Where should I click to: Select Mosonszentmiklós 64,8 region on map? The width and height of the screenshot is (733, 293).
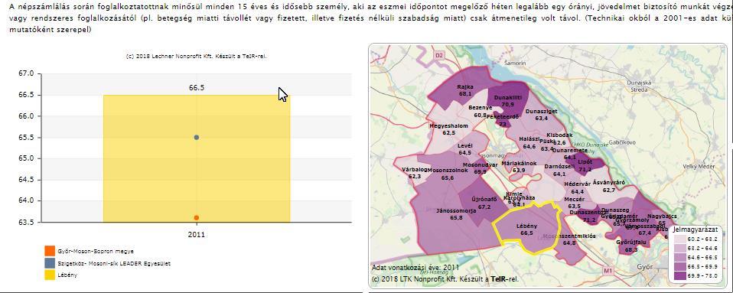569,239
